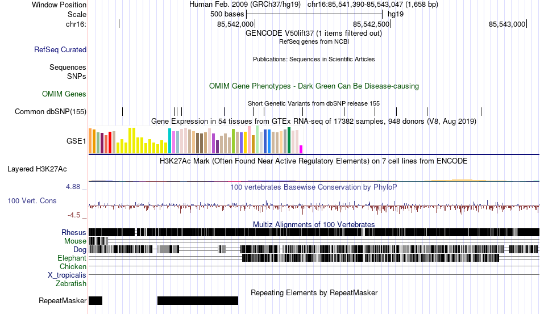This screenshot has height=314, width=540.
Task: Open GENCODE V50lift37 track title
Action: pyautogui.click(x=314, y=34)
